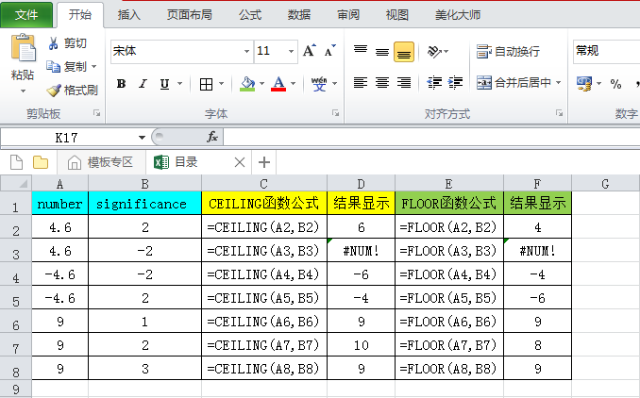Toggle bold formatting
The height and width of the screenshot is (398, 640).
pyautogui.click(x=121, y=84)
